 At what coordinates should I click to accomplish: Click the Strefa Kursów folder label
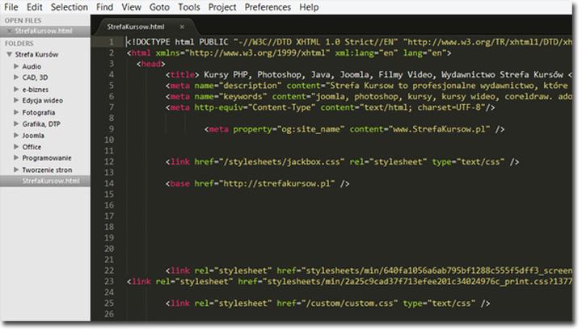(x=36, y=54)
